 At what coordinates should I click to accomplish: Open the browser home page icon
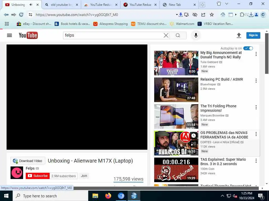click(223, 15)
